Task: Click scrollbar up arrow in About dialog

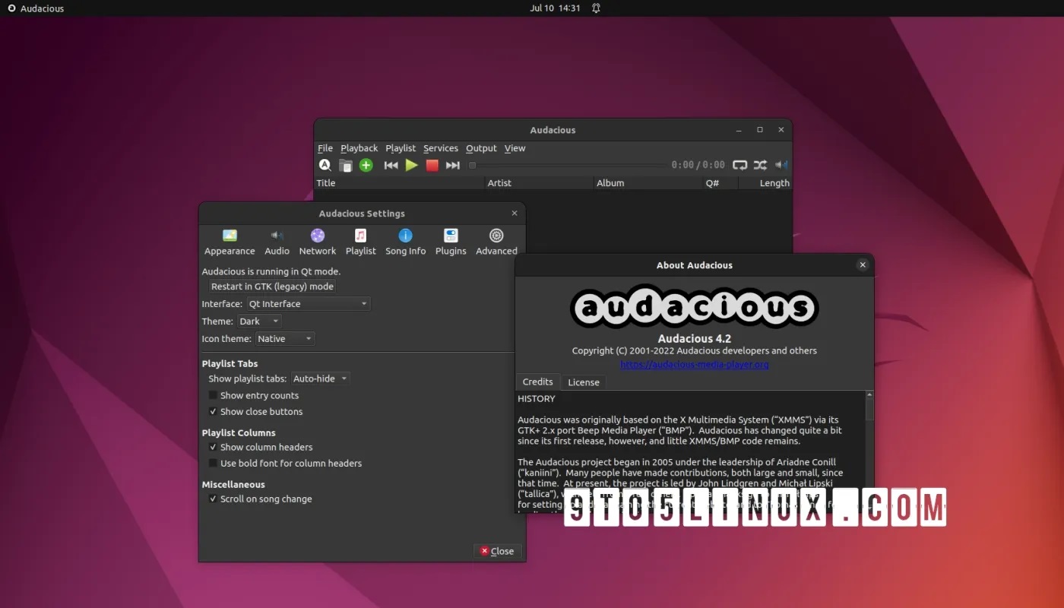Action: 869,395
